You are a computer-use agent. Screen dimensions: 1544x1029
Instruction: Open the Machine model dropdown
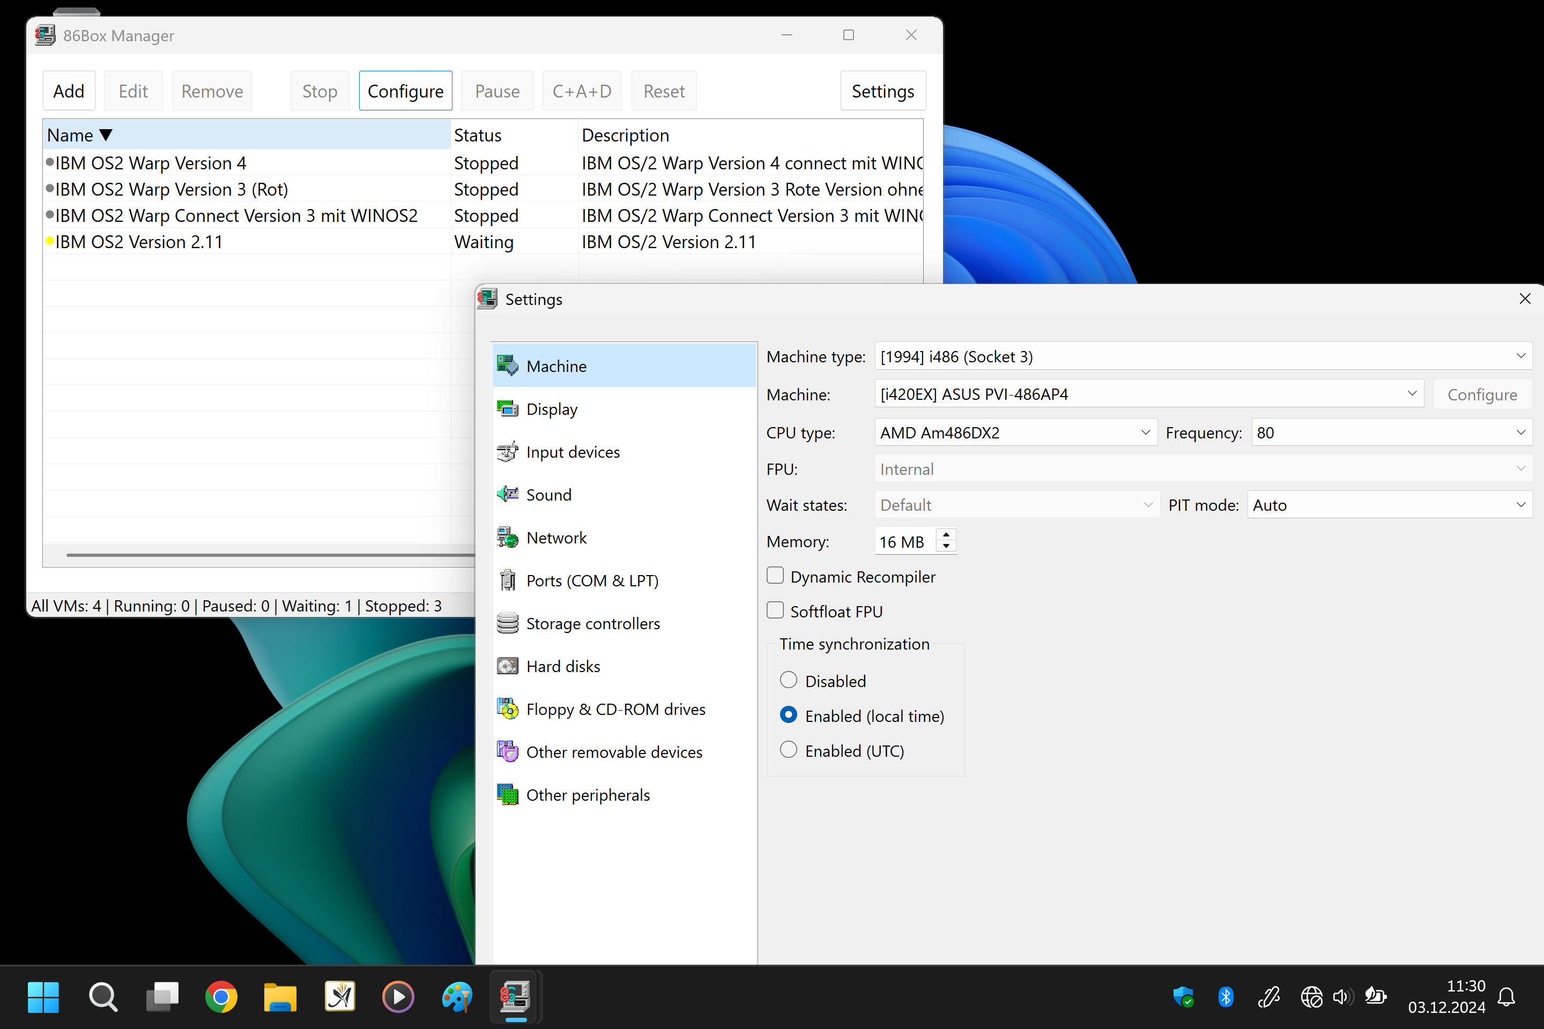[x=1149, y=394]
